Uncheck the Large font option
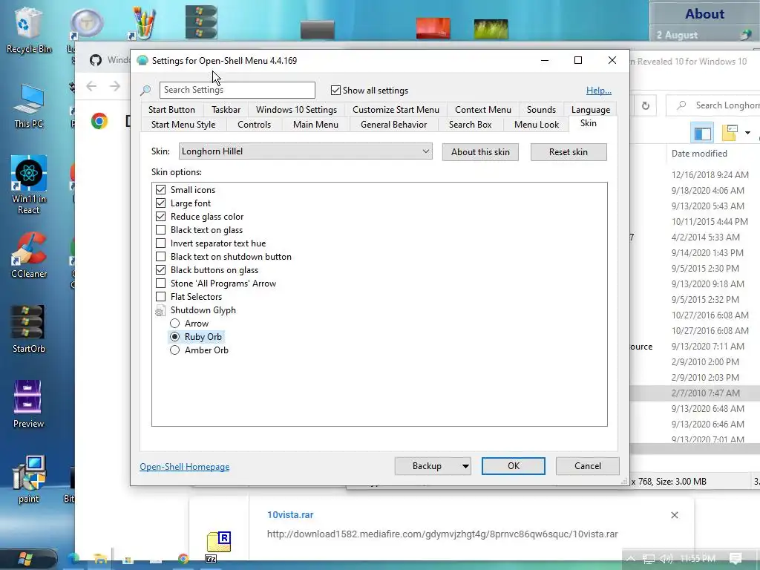Image resolution: width=760 pixels, height=570 pixels. [160, 203]
